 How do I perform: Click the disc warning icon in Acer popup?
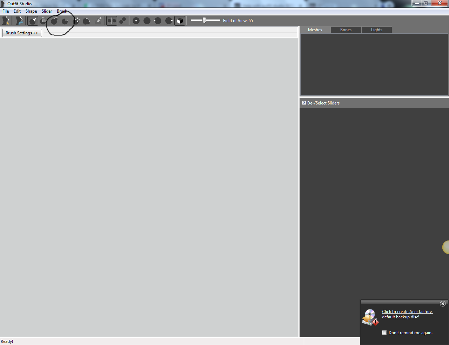[x=370, y=317]
